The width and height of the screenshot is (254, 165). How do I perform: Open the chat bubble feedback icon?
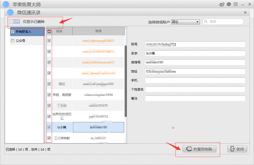229,4
